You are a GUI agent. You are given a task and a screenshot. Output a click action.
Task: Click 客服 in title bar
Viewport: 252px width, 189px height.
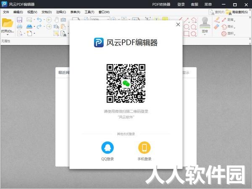coord(194,4)
